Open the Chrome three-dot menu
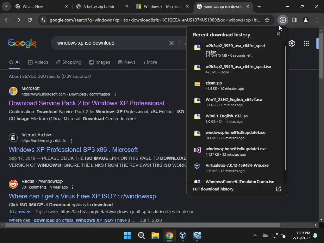This screenshot has width=324, height=243. point(317,20)
